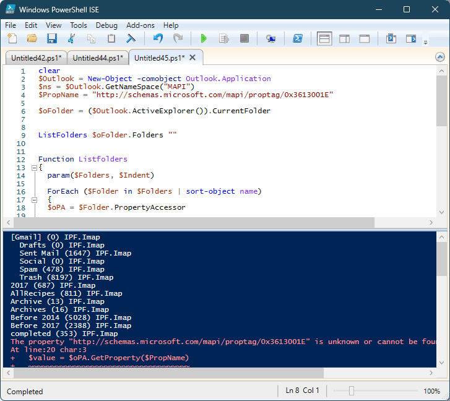Open the Add-ons menu

tap(140, 25)
